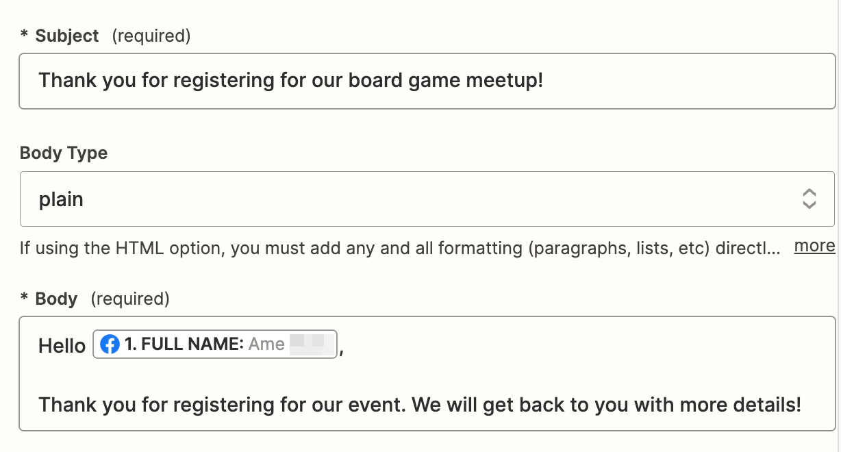Image resolution: width=841 pixels, height=452 pixels.
Task: Open the Body Type dropdown showing plain
Action: click(411, 199)
